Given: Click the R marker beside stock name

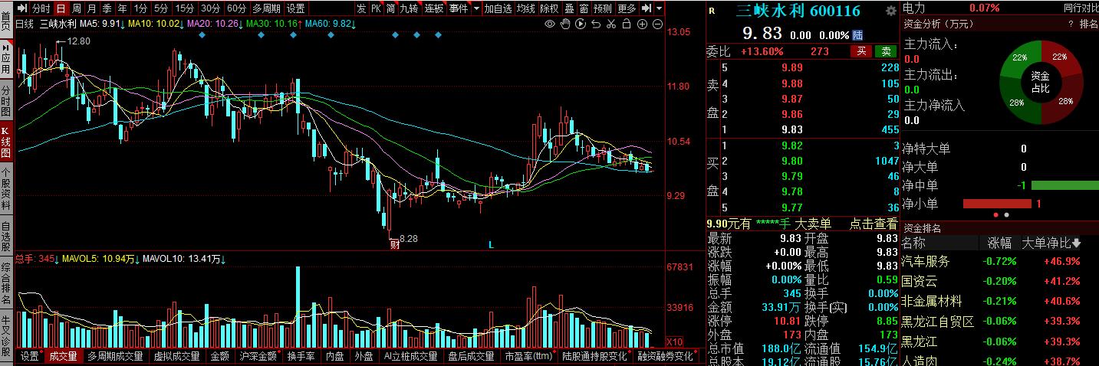Looking at the screenshot, I should (712, 11).
